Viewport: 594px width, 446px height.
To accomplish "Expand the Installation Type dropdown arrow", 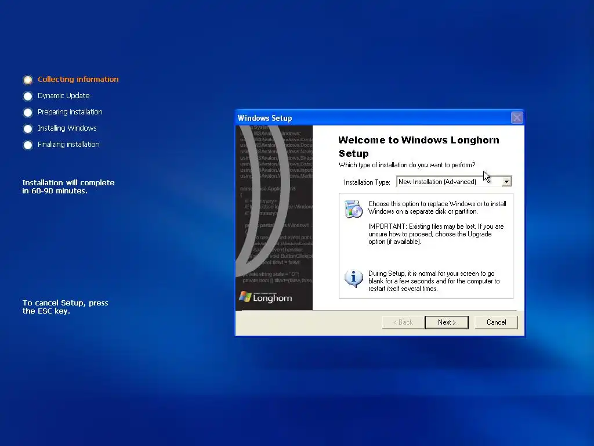I will 506,182.
